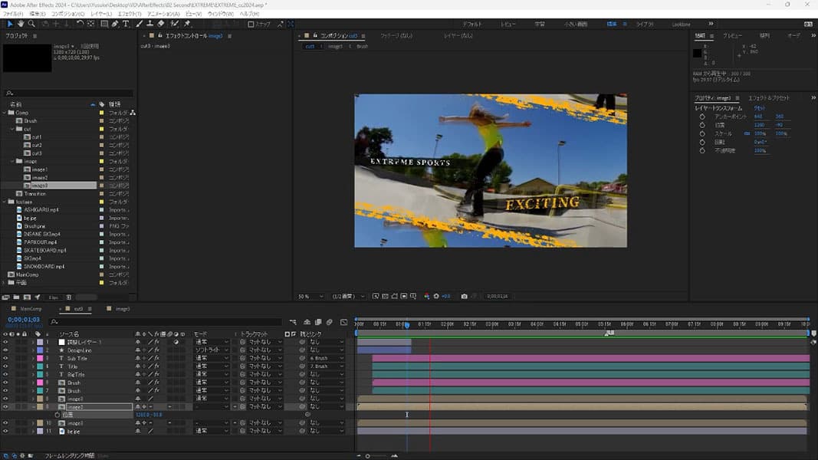Select SKATEBOARD.mp4 in project panel

coord(44,250)
